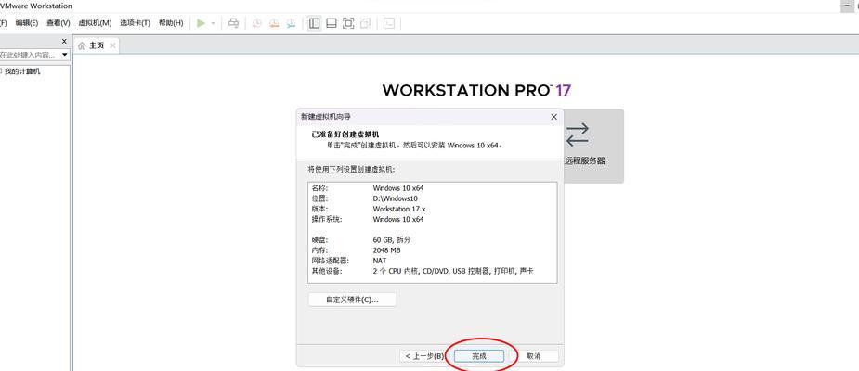Open the 虚拟机(M) menu
Screen dimensions: 859x371
tap(95, 23)
